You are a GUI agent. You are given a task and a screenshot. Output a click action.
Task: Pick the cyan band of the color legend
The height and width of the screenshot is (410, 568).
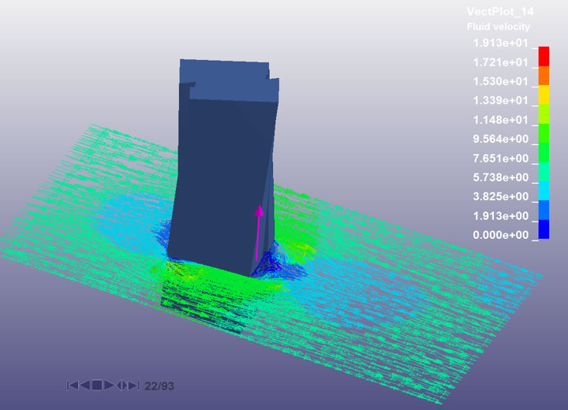click(544, 191)
